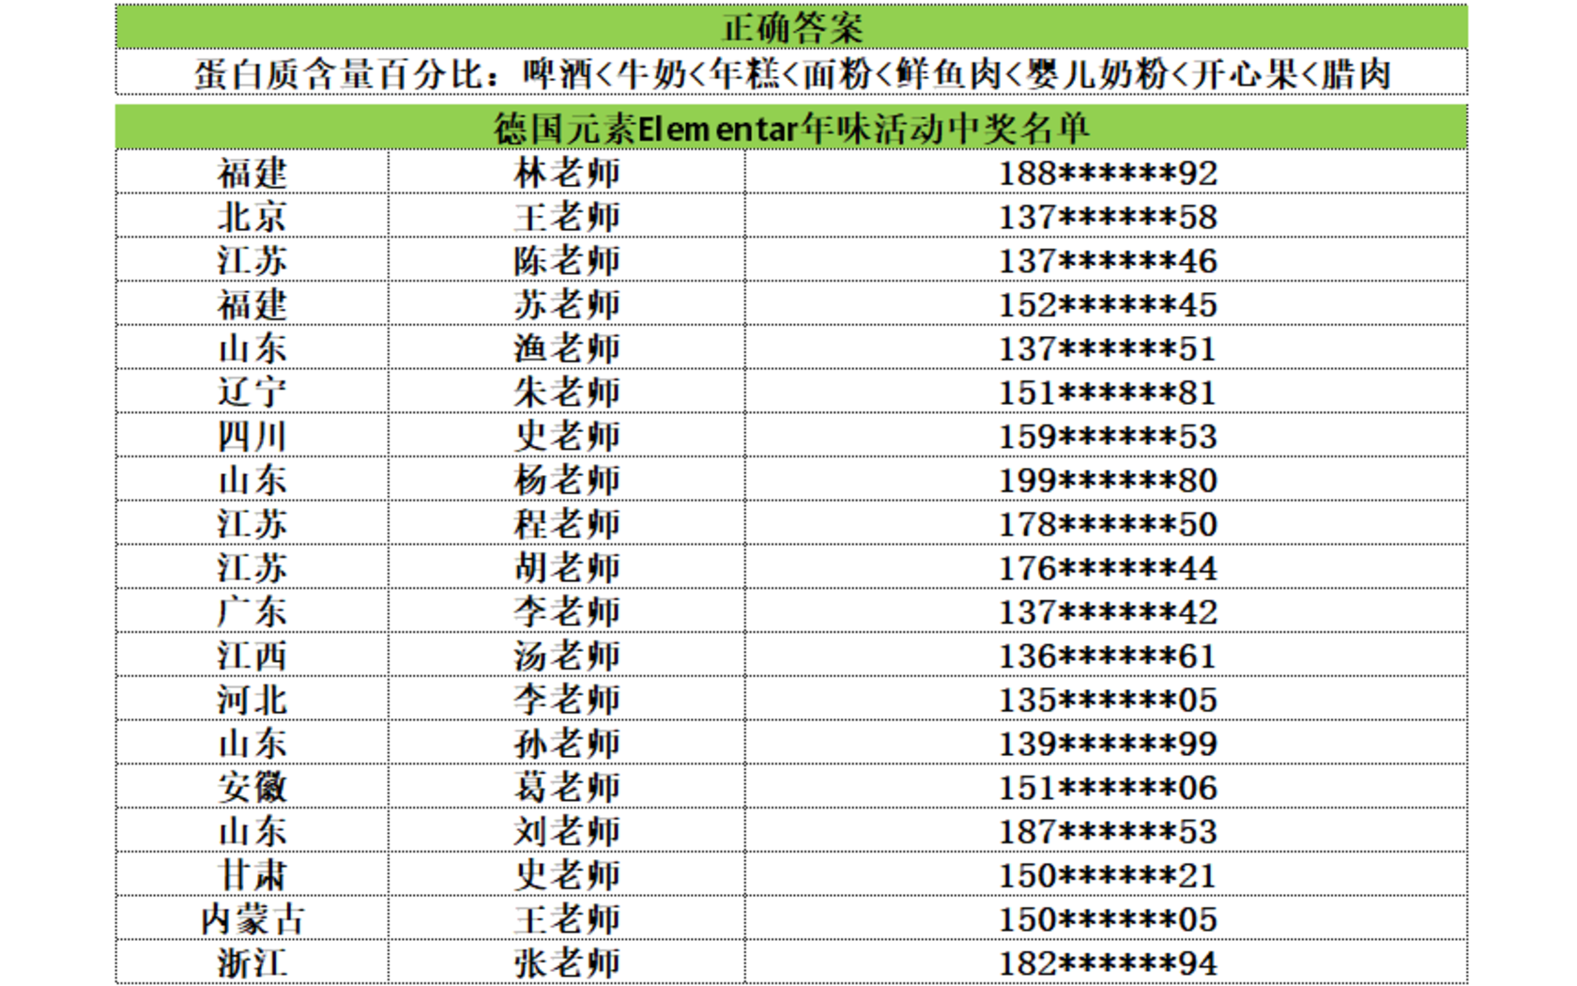Image resolution: width=1577 pixels, height=986 pixels.
Task: Pick the 151******81 phone cell
Action: pyautogui.click(x=1107, y=393)
